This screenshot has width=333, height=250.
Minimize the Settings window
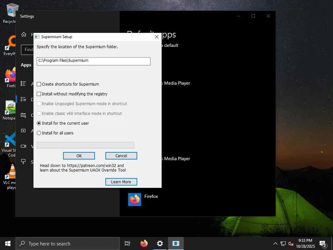click(x=238, y=16)
